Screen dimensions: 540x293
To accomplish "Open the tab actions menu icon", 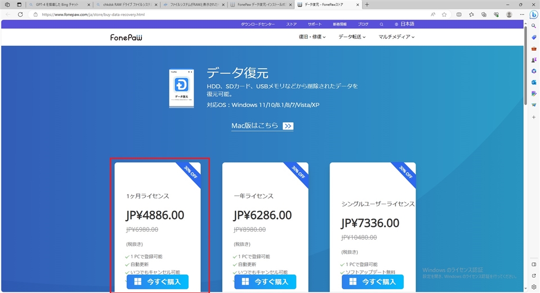I will coord(19,5).
